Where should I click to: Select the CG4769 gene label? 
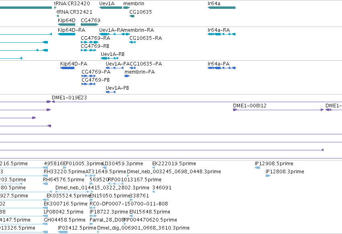click(90, 20)
